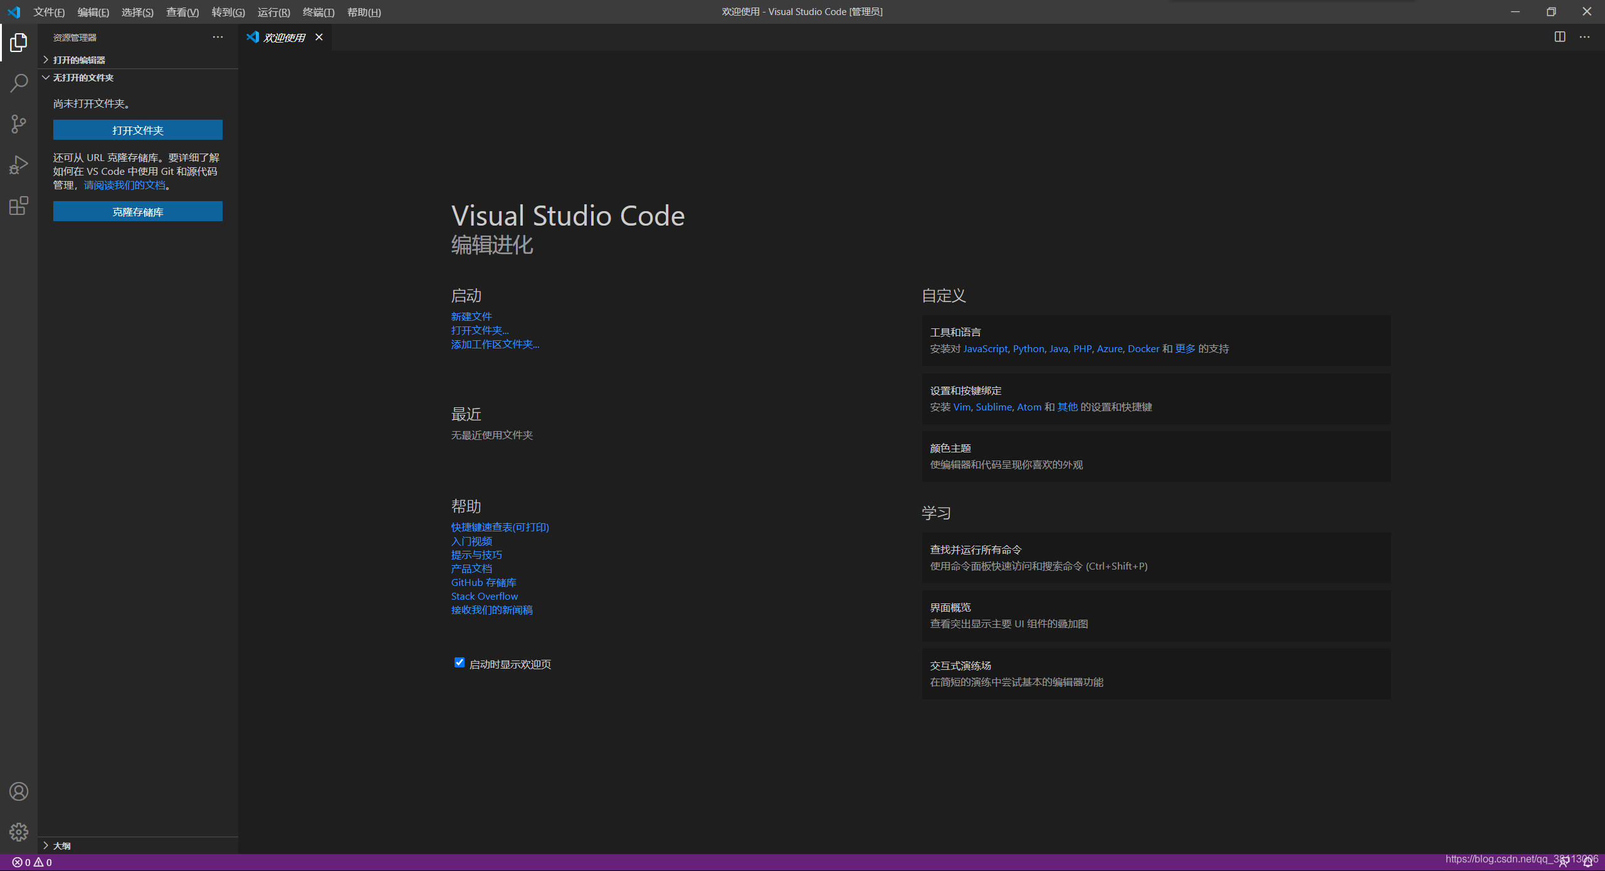The width and height of the screenshot is (1605, 871).
Task: Open the Manage gear icon
Action: (x=19, y=832)
